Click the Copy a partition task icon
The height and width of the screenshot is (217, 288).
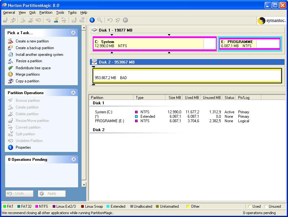(x=11, y=81)
